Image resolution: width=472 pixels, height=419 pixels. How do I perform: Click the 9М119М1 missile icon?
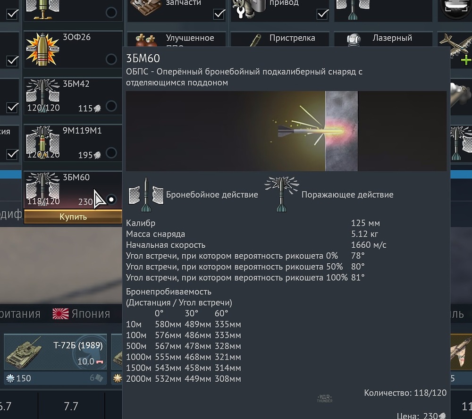pyautogui.click(x=43, y=142)
